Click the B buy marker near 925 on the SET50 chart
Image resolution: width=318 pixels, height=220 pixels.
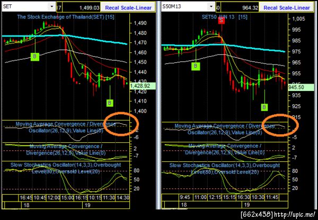(x=264, y=107)
